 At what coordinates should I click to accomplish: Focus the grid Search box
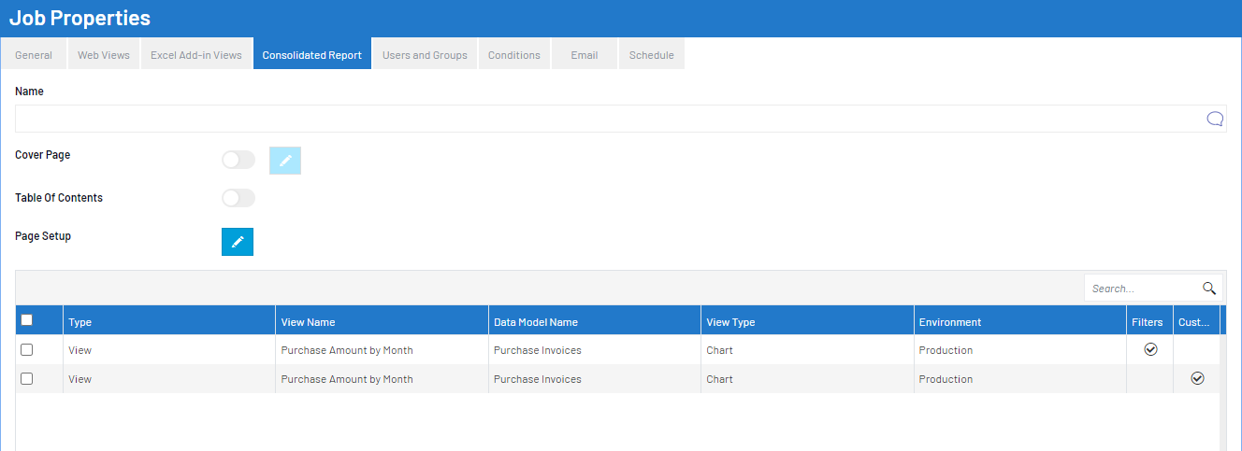1141,289
